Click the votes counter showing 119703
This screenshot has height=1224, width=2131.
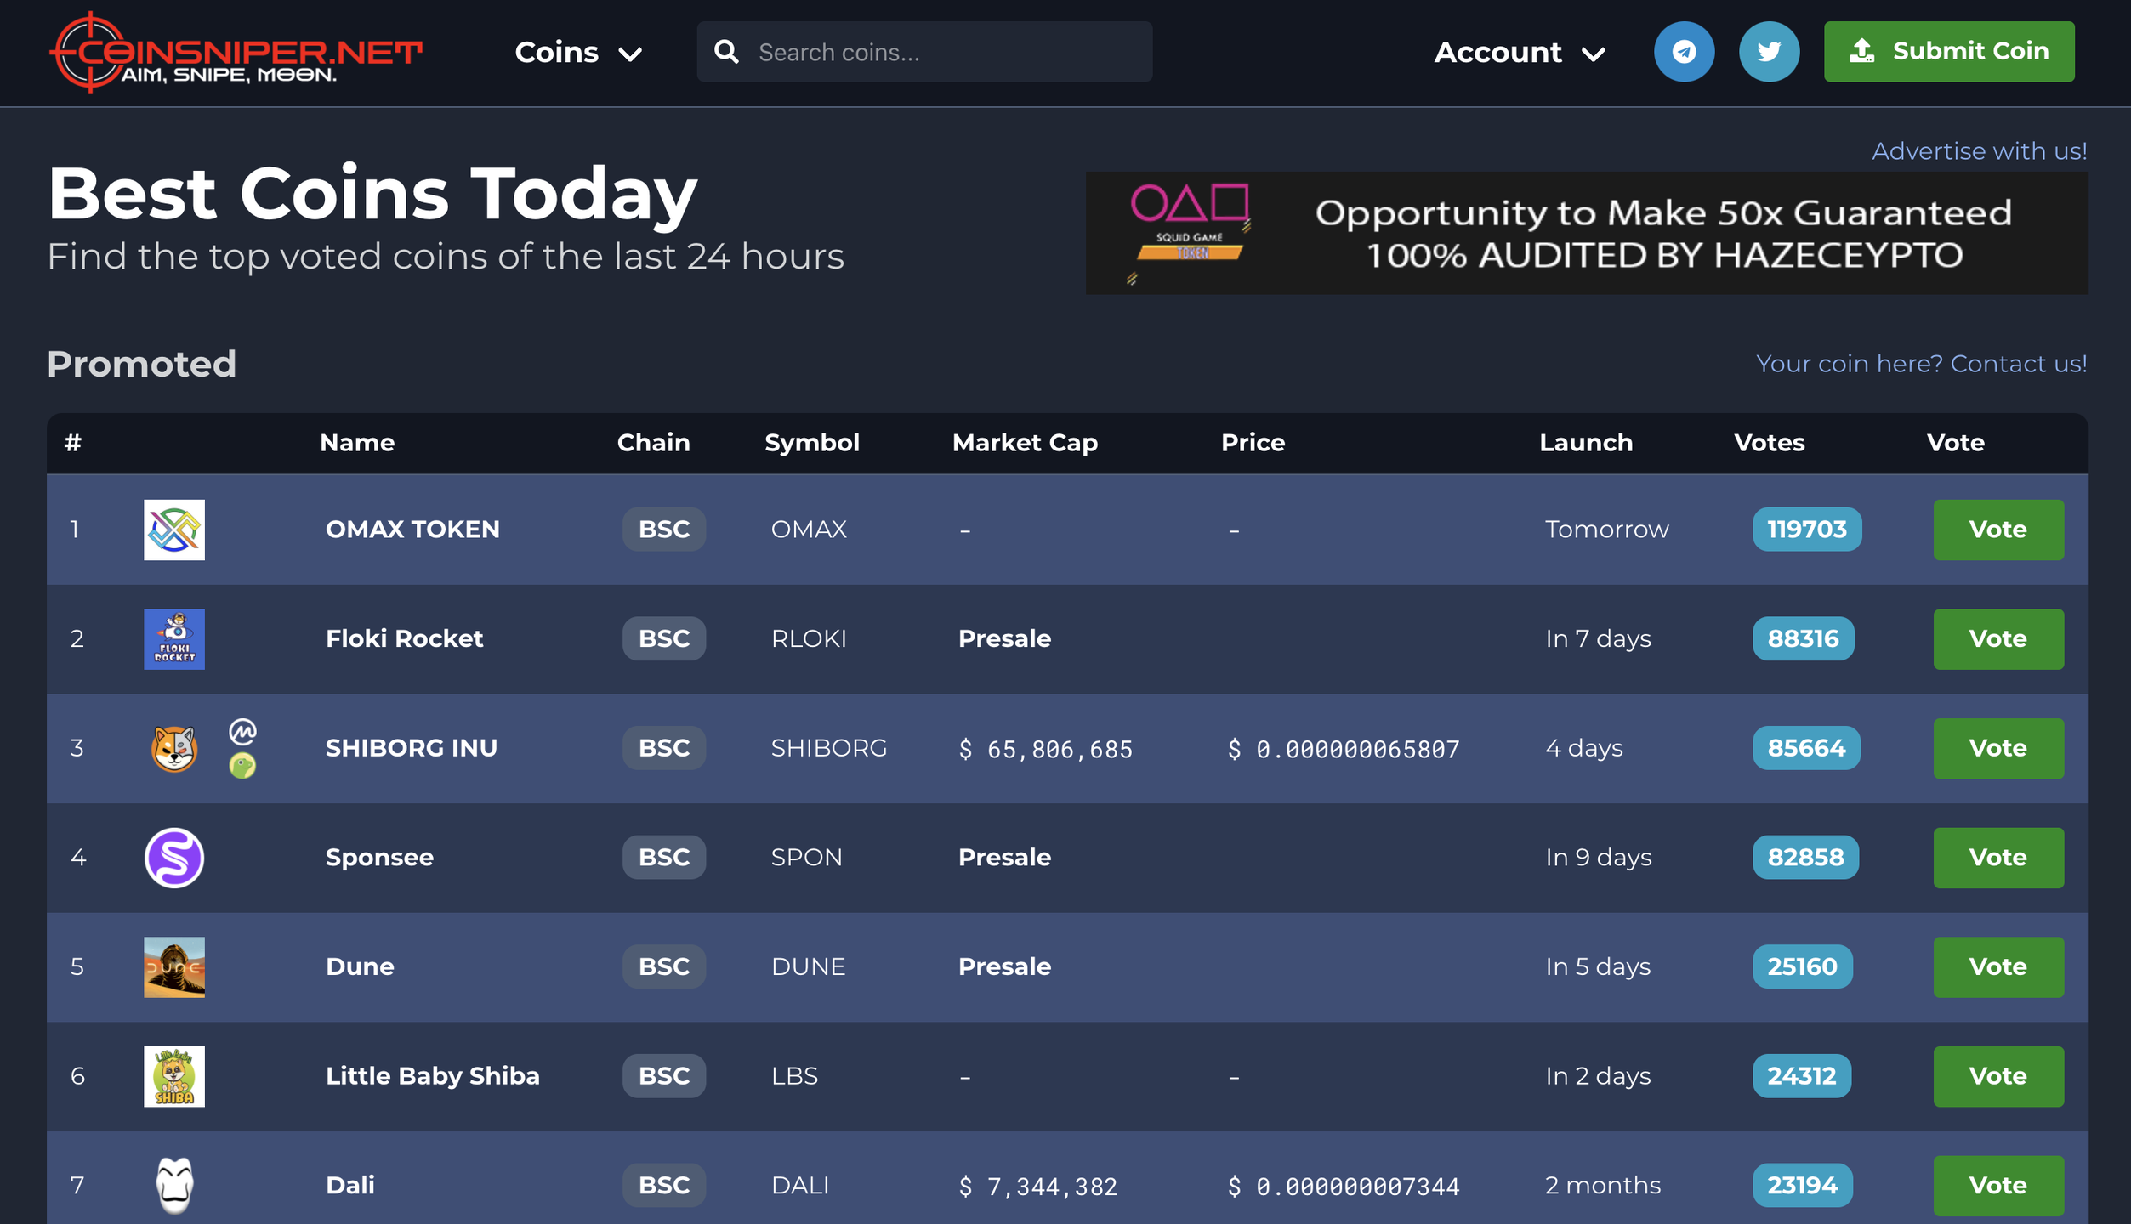(1806, 529)
